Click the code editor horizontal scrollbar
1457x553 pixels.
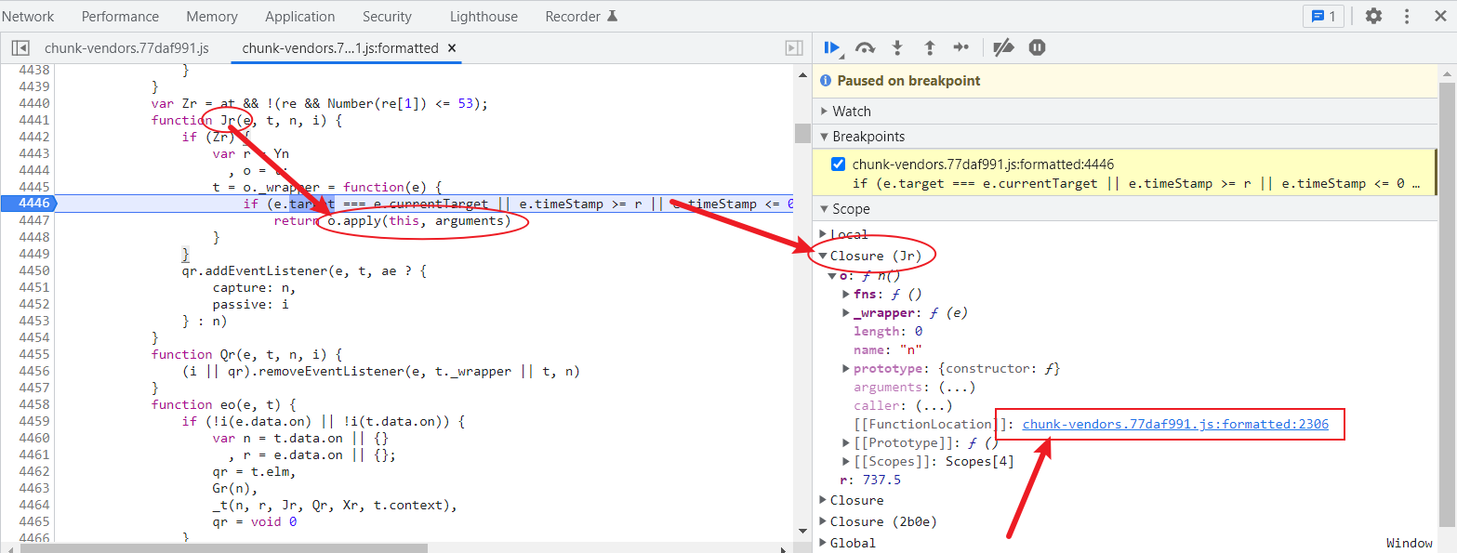[x=223, y=548]
